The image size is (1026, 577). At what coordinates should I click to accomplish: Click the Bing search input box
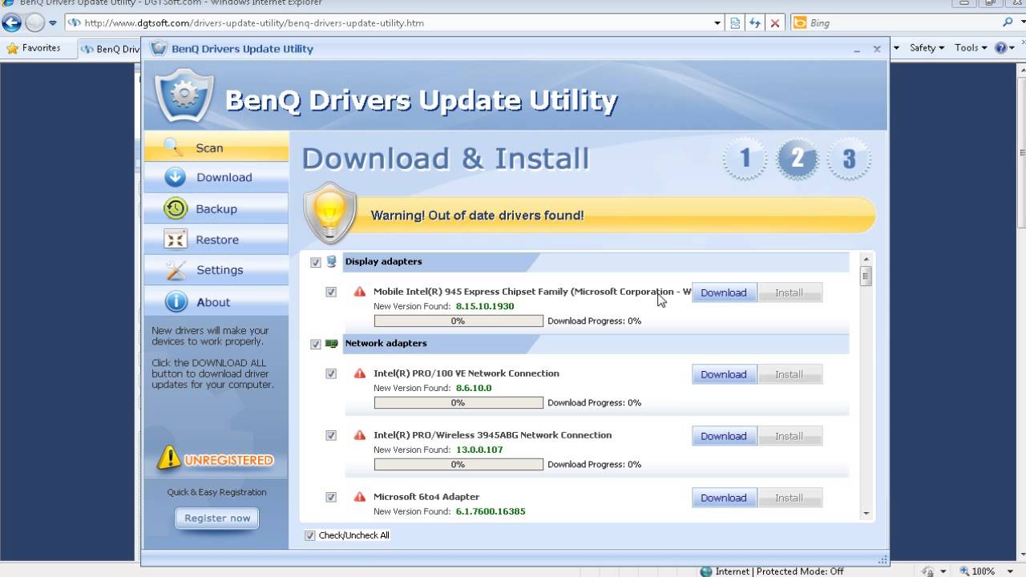903,22
